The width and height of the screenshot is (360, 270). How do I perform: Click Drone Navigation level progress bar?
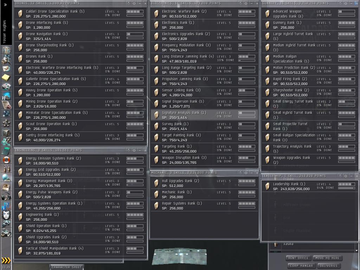(x=135, y=34)
